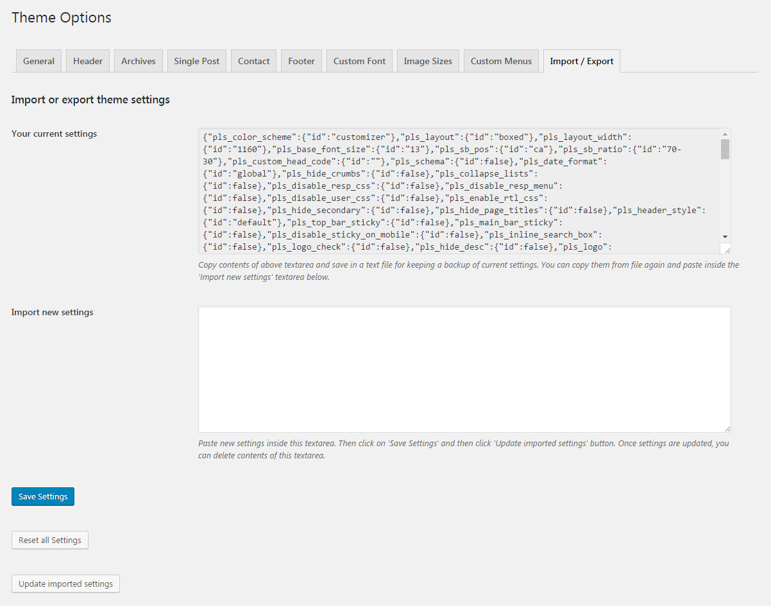Click Update imported settings button

coord(65,584)
